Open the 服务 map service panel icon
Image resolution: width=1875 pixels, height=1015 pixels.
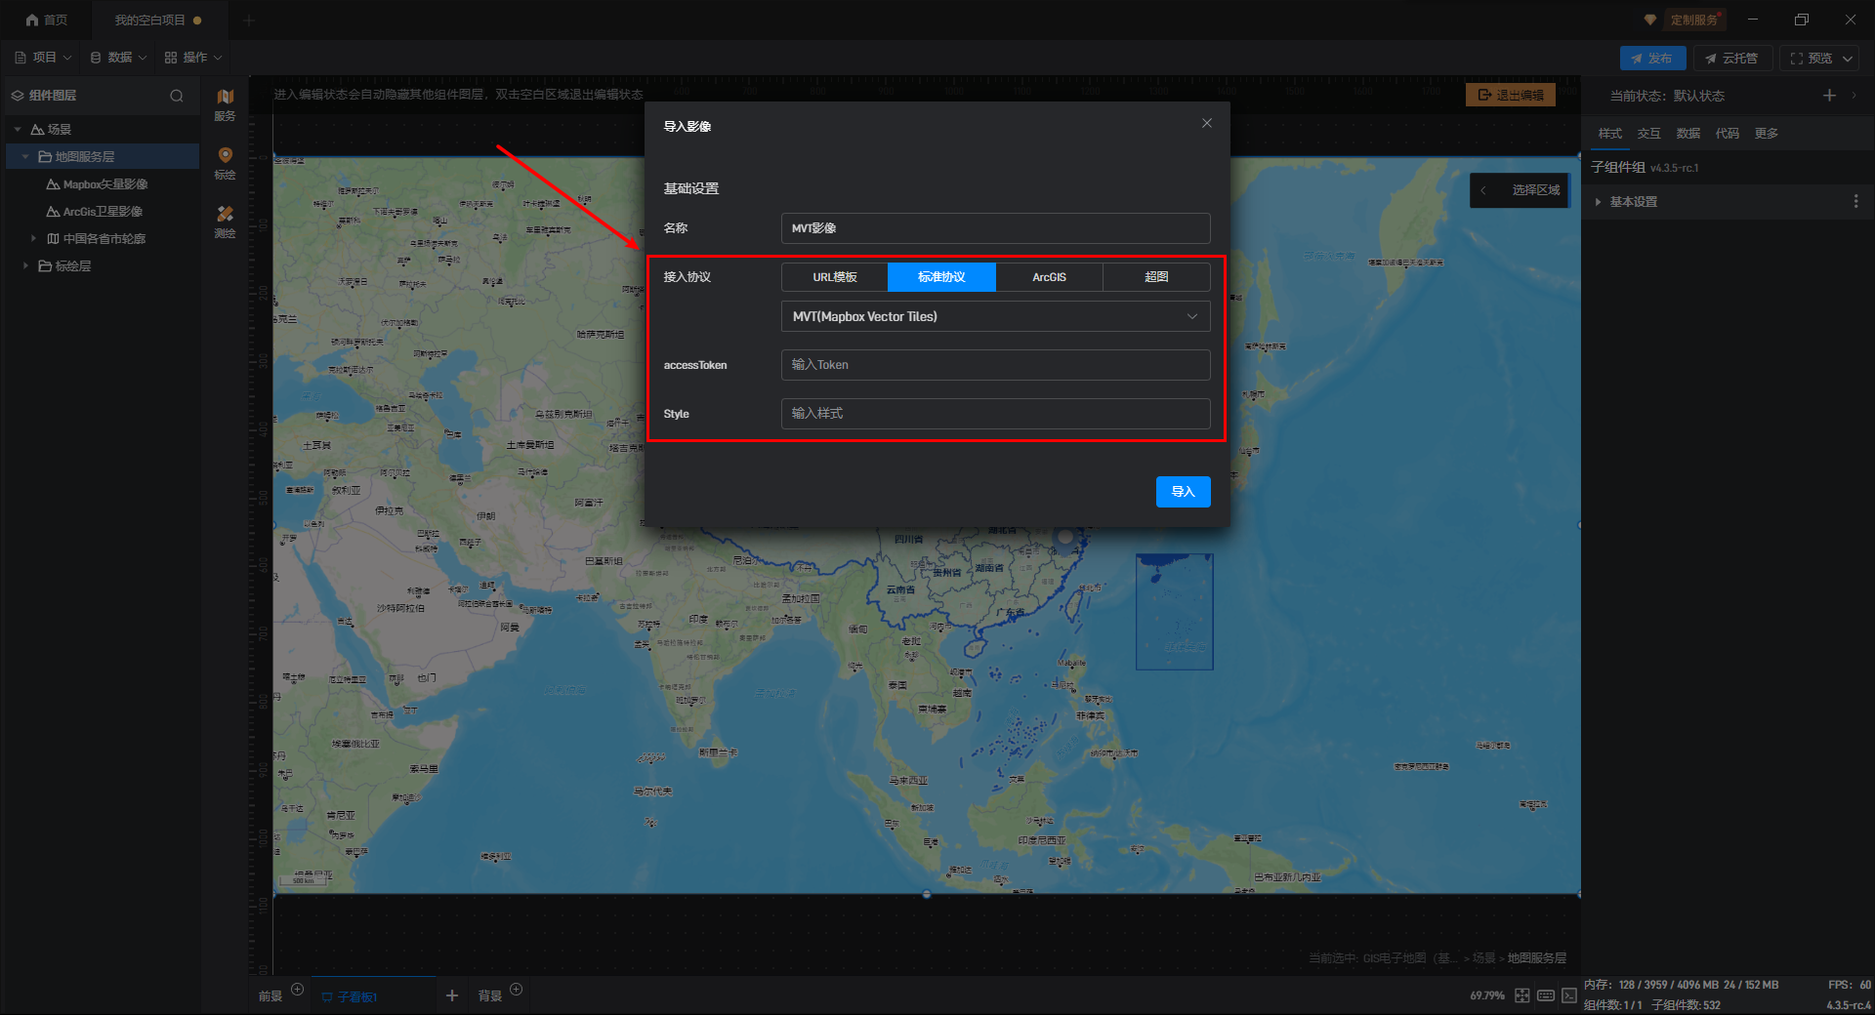coord(225,102)
